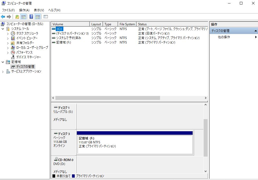This screenshot has width=258, height=180.
Task: Click the blue Back arrow in toolbar
Action: (3, 17)
